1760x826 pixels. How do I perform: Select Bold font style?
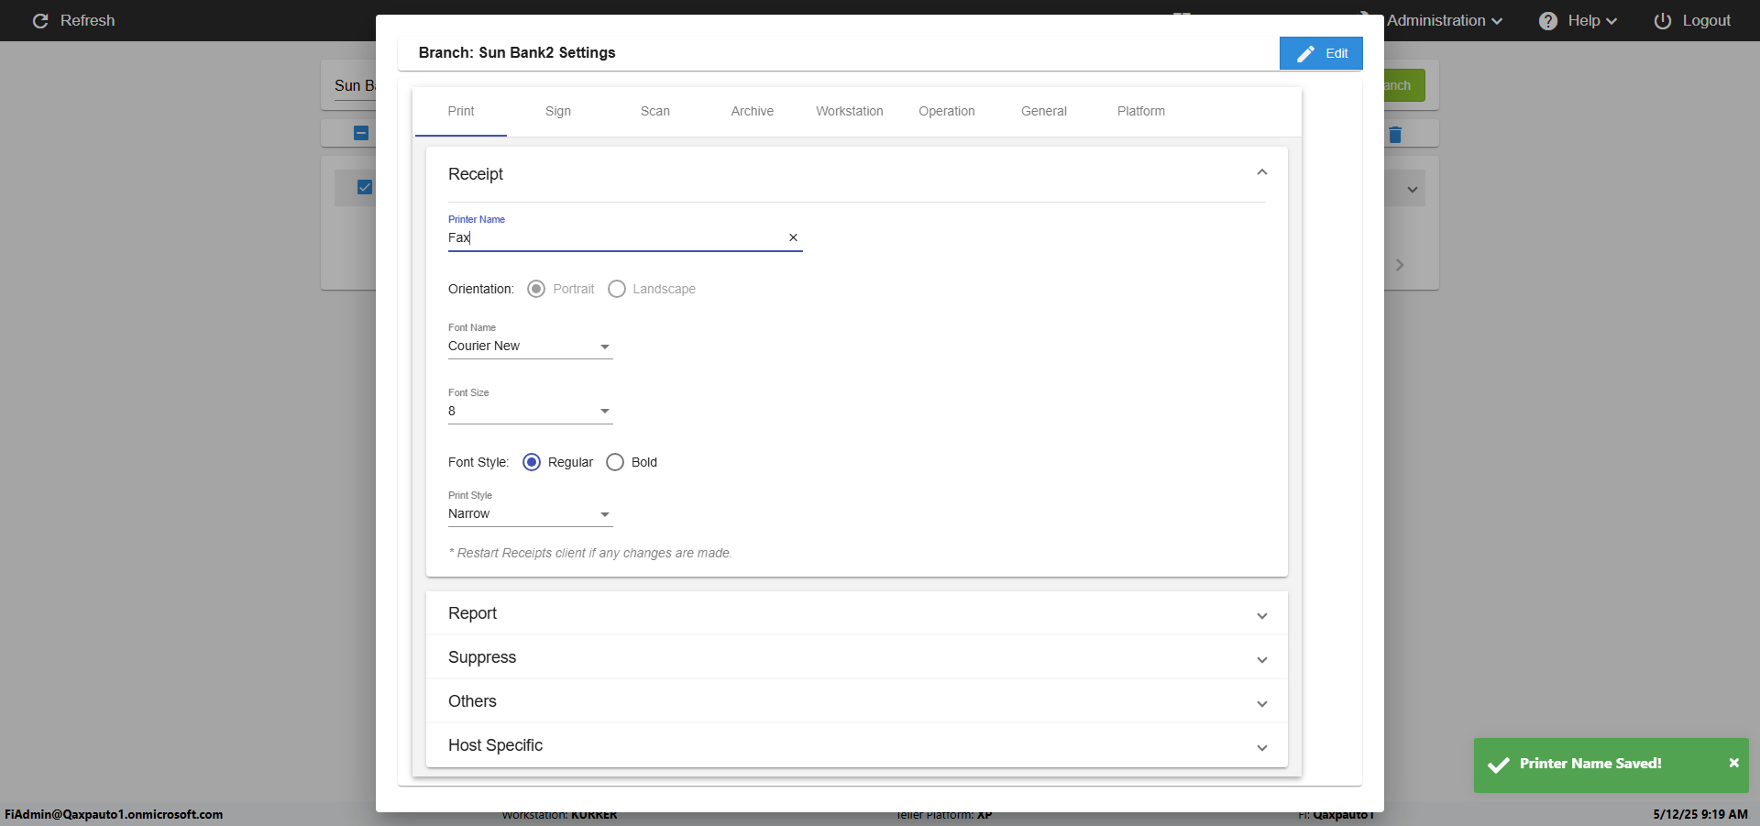pos(615,462)
